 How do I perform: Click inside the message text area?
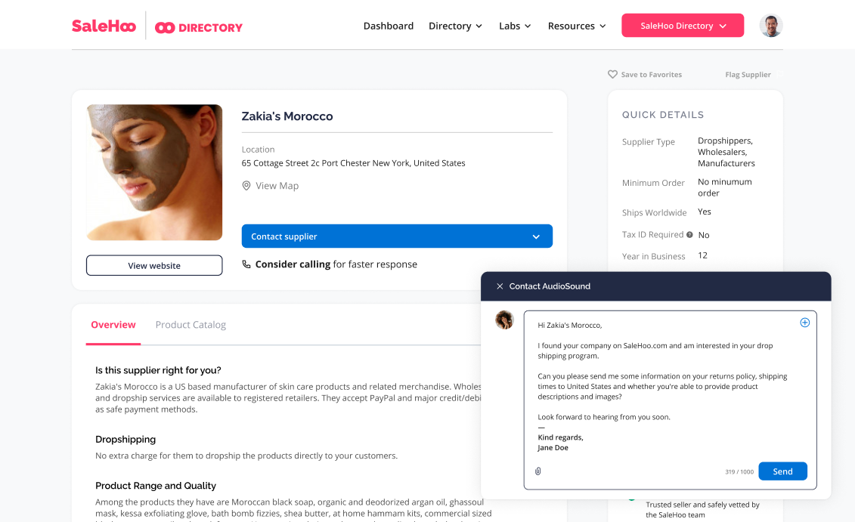[x=670, y=400]
